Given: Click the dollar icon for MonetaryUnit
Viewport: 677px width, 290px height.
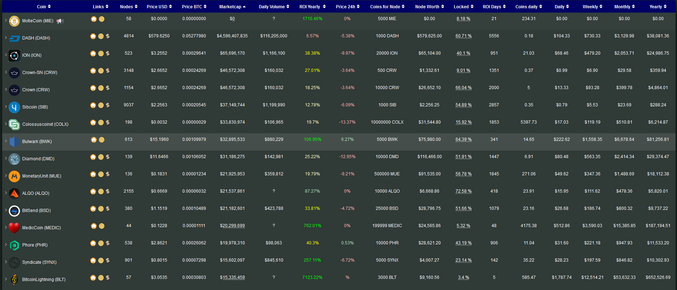Looking at the screenshot, I should click(108, 174).
